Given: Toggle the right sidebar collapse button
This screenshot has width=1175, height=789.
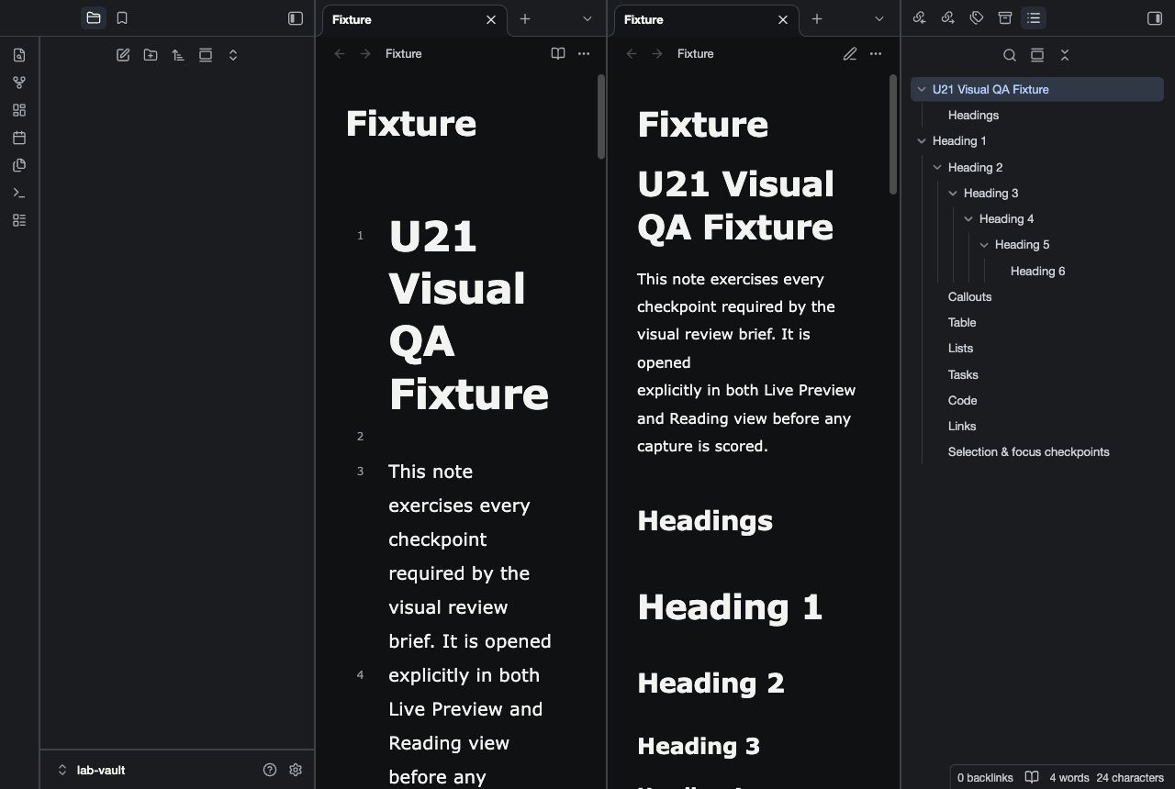Looking at the screenshot, I should [x=1155, y=18].
